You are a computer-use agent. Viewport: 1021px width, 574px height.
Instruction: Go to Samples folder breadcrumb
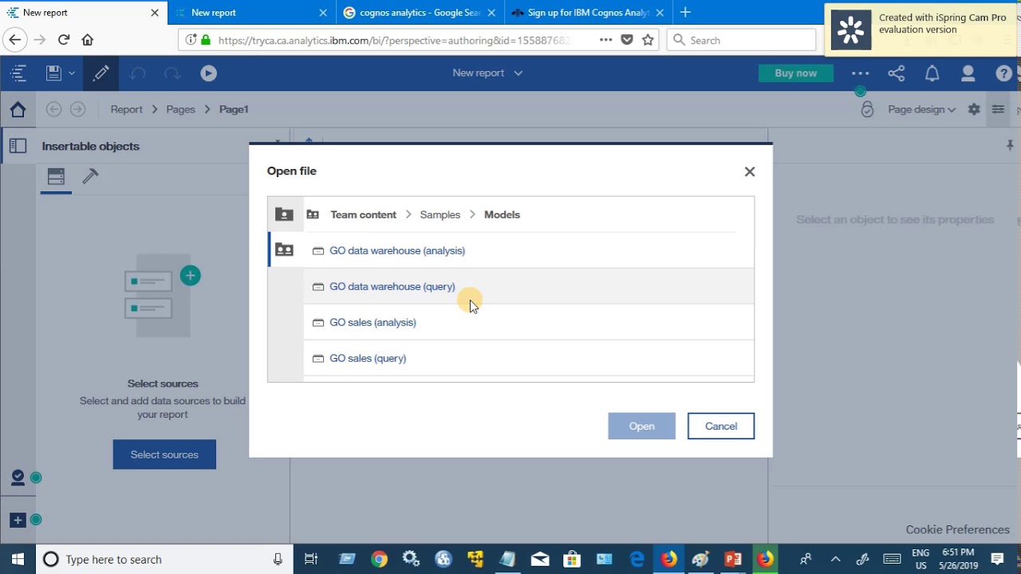(440, 214)
